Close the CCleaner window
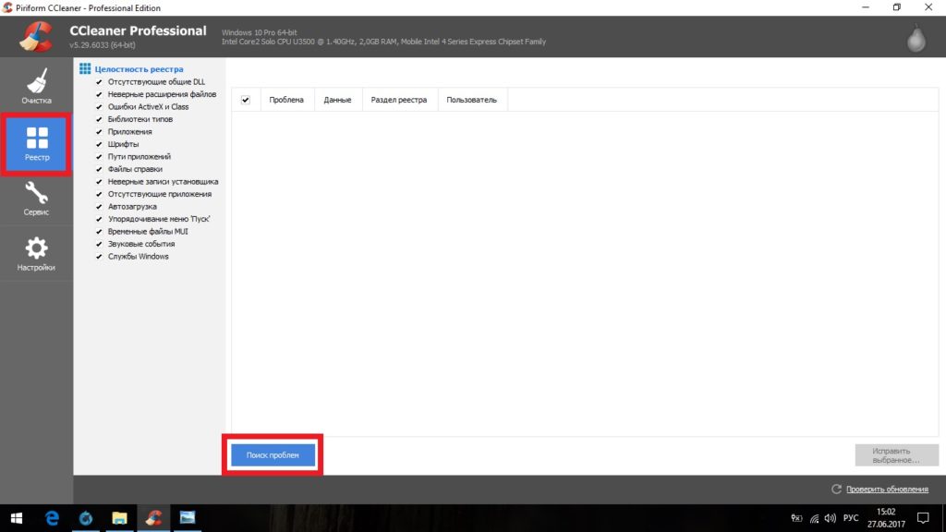946x532 pixels. (928, 7)
